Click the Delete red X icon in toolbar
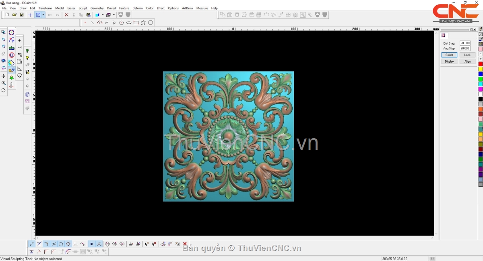The width and height of the screenshot is (483, 261). click(66, 15)
